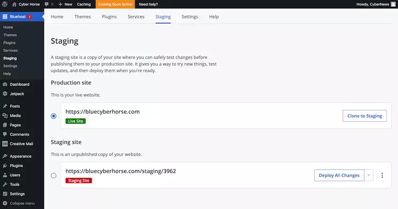Click the Posts pin icon

[5, 106]
